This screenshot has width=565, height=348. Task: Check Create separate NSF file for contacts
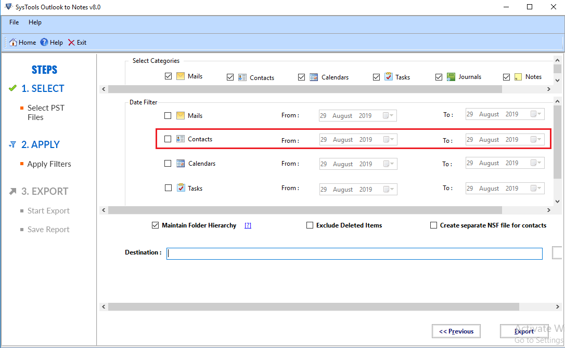[434, 225]
